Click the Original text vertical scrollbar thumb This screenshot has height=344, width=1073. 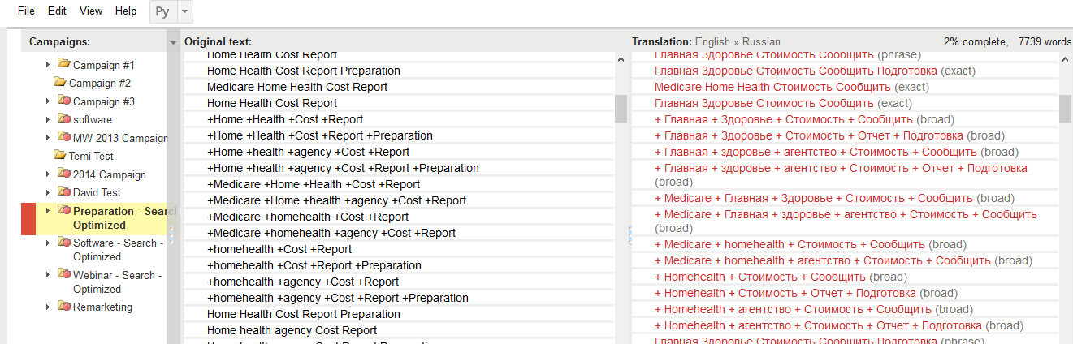[x=621, y=108]
